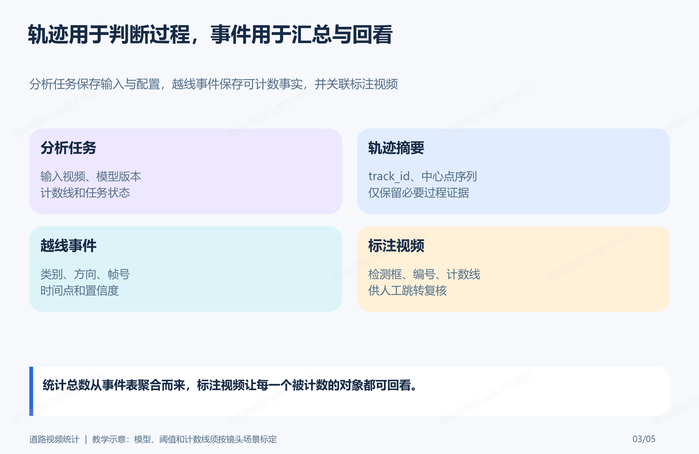
Task: Click the line 仅保留必要过程证据
Action: click(x=418, y=193)
